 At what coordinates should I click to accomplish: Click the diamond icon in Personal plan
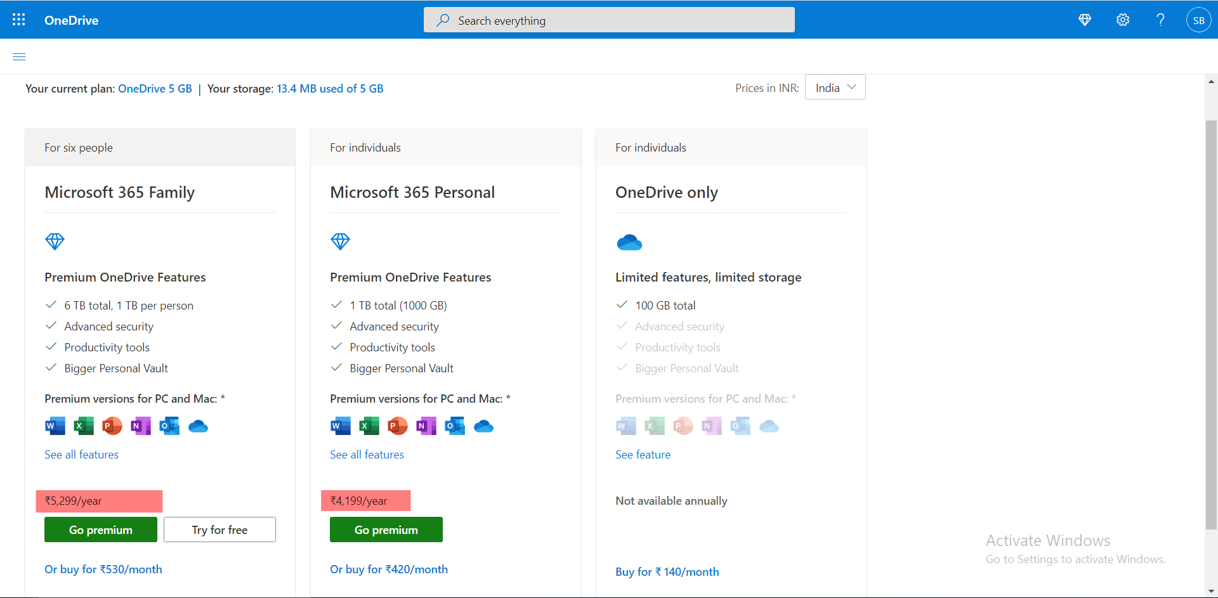tap(340, 241)
